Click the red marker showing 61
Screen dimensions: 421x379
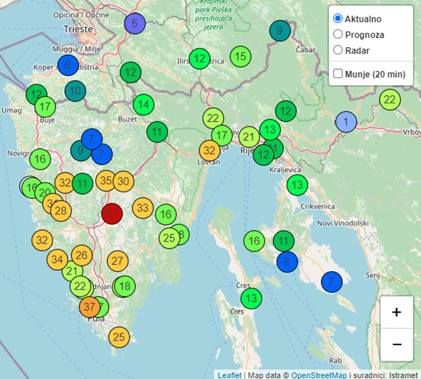tap(112, 213)
